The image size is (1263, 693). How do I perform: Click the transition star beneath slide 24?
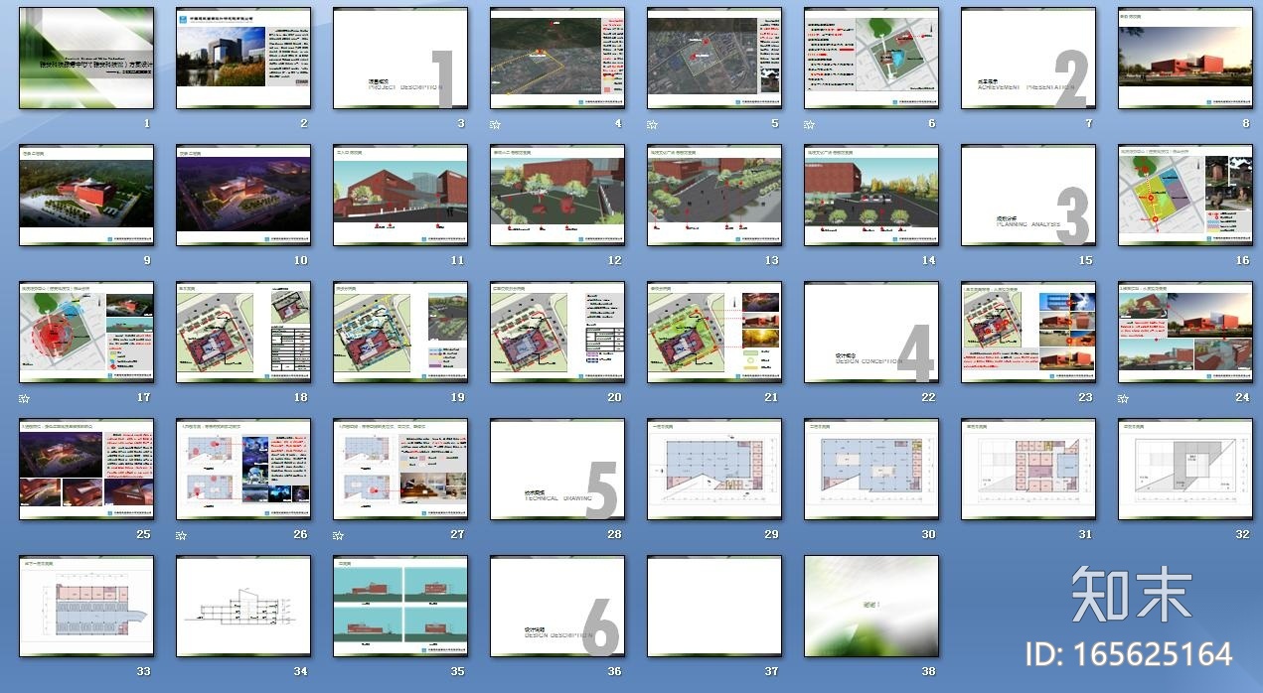click(1123, 397)
